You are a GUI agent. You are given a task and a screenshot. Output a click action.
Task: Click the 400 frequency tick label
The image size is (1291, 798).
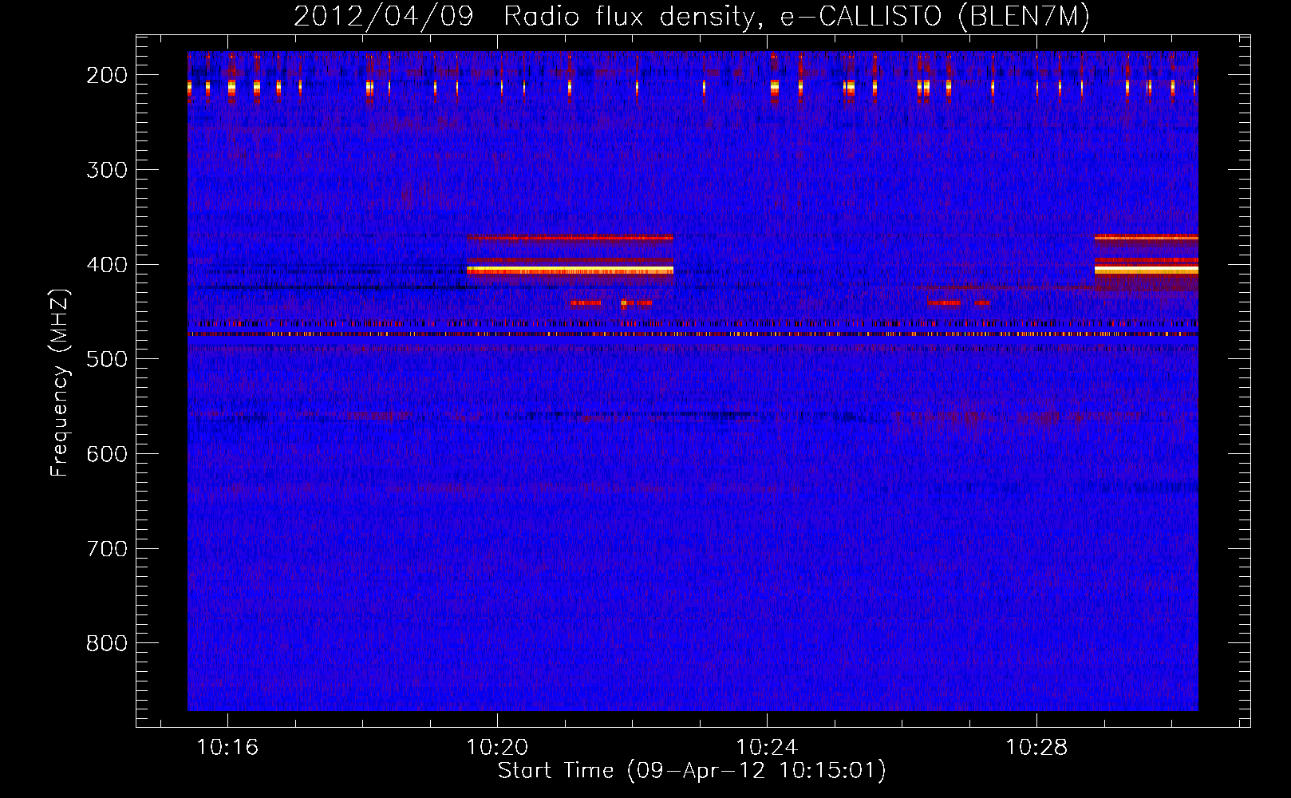[107, 265]
